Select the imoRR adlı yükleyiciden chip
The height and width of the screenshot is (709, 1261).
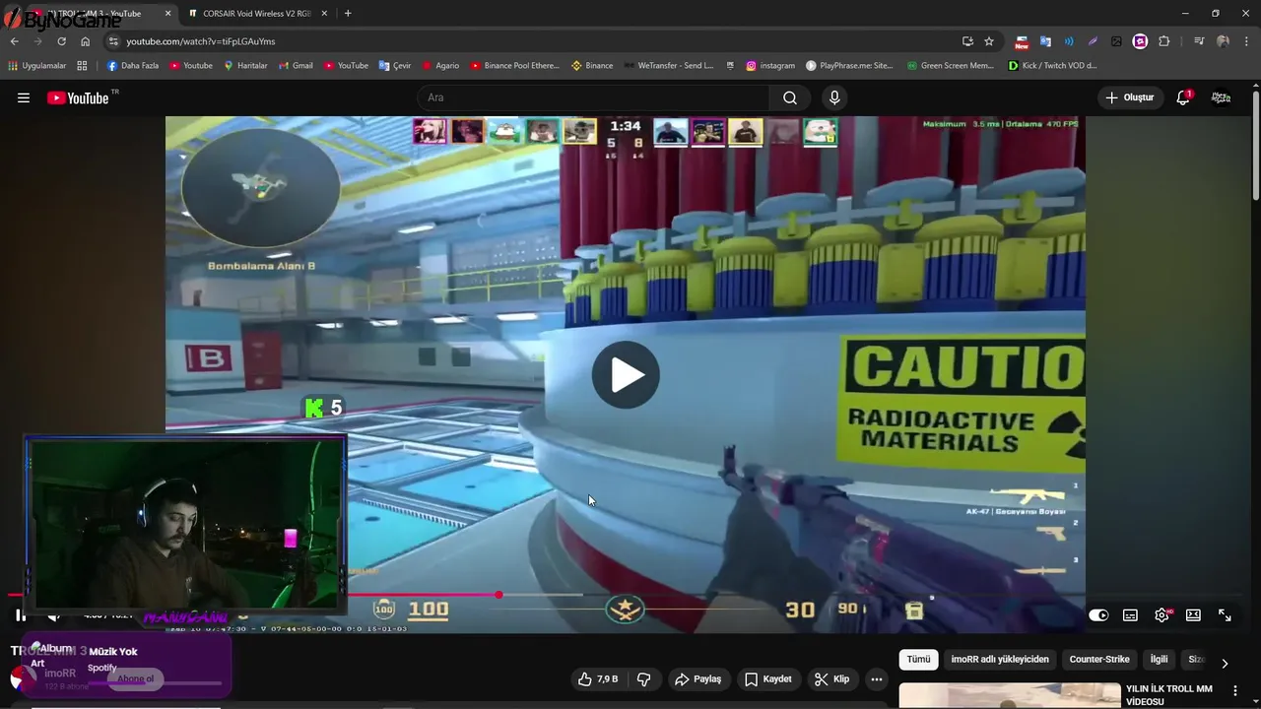1000,660
